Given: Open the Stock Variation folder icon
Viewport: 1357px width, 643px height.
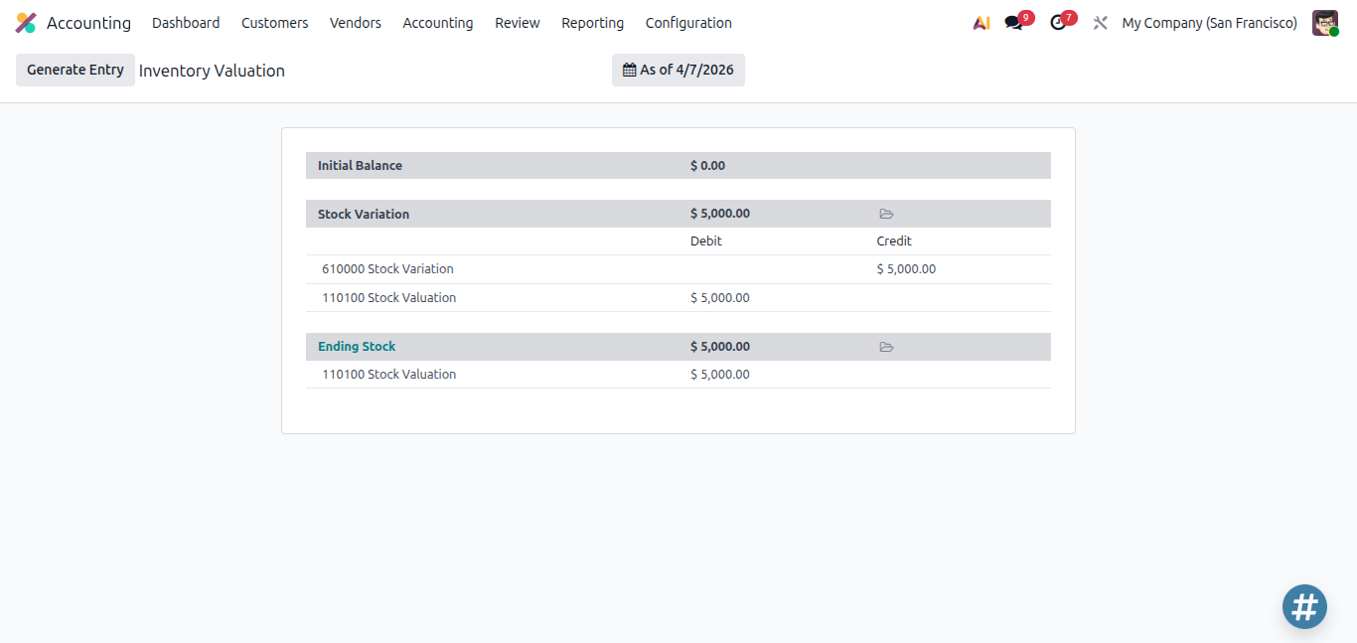Looking at the screenshot, I should tap(887, 214).
